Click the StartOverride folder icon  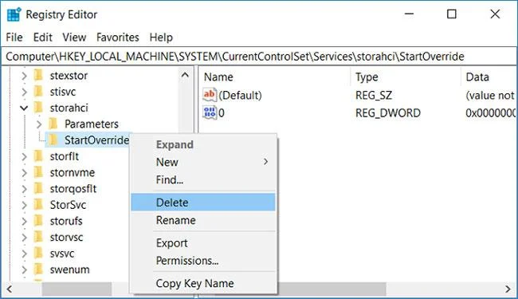tap(53, 140)
